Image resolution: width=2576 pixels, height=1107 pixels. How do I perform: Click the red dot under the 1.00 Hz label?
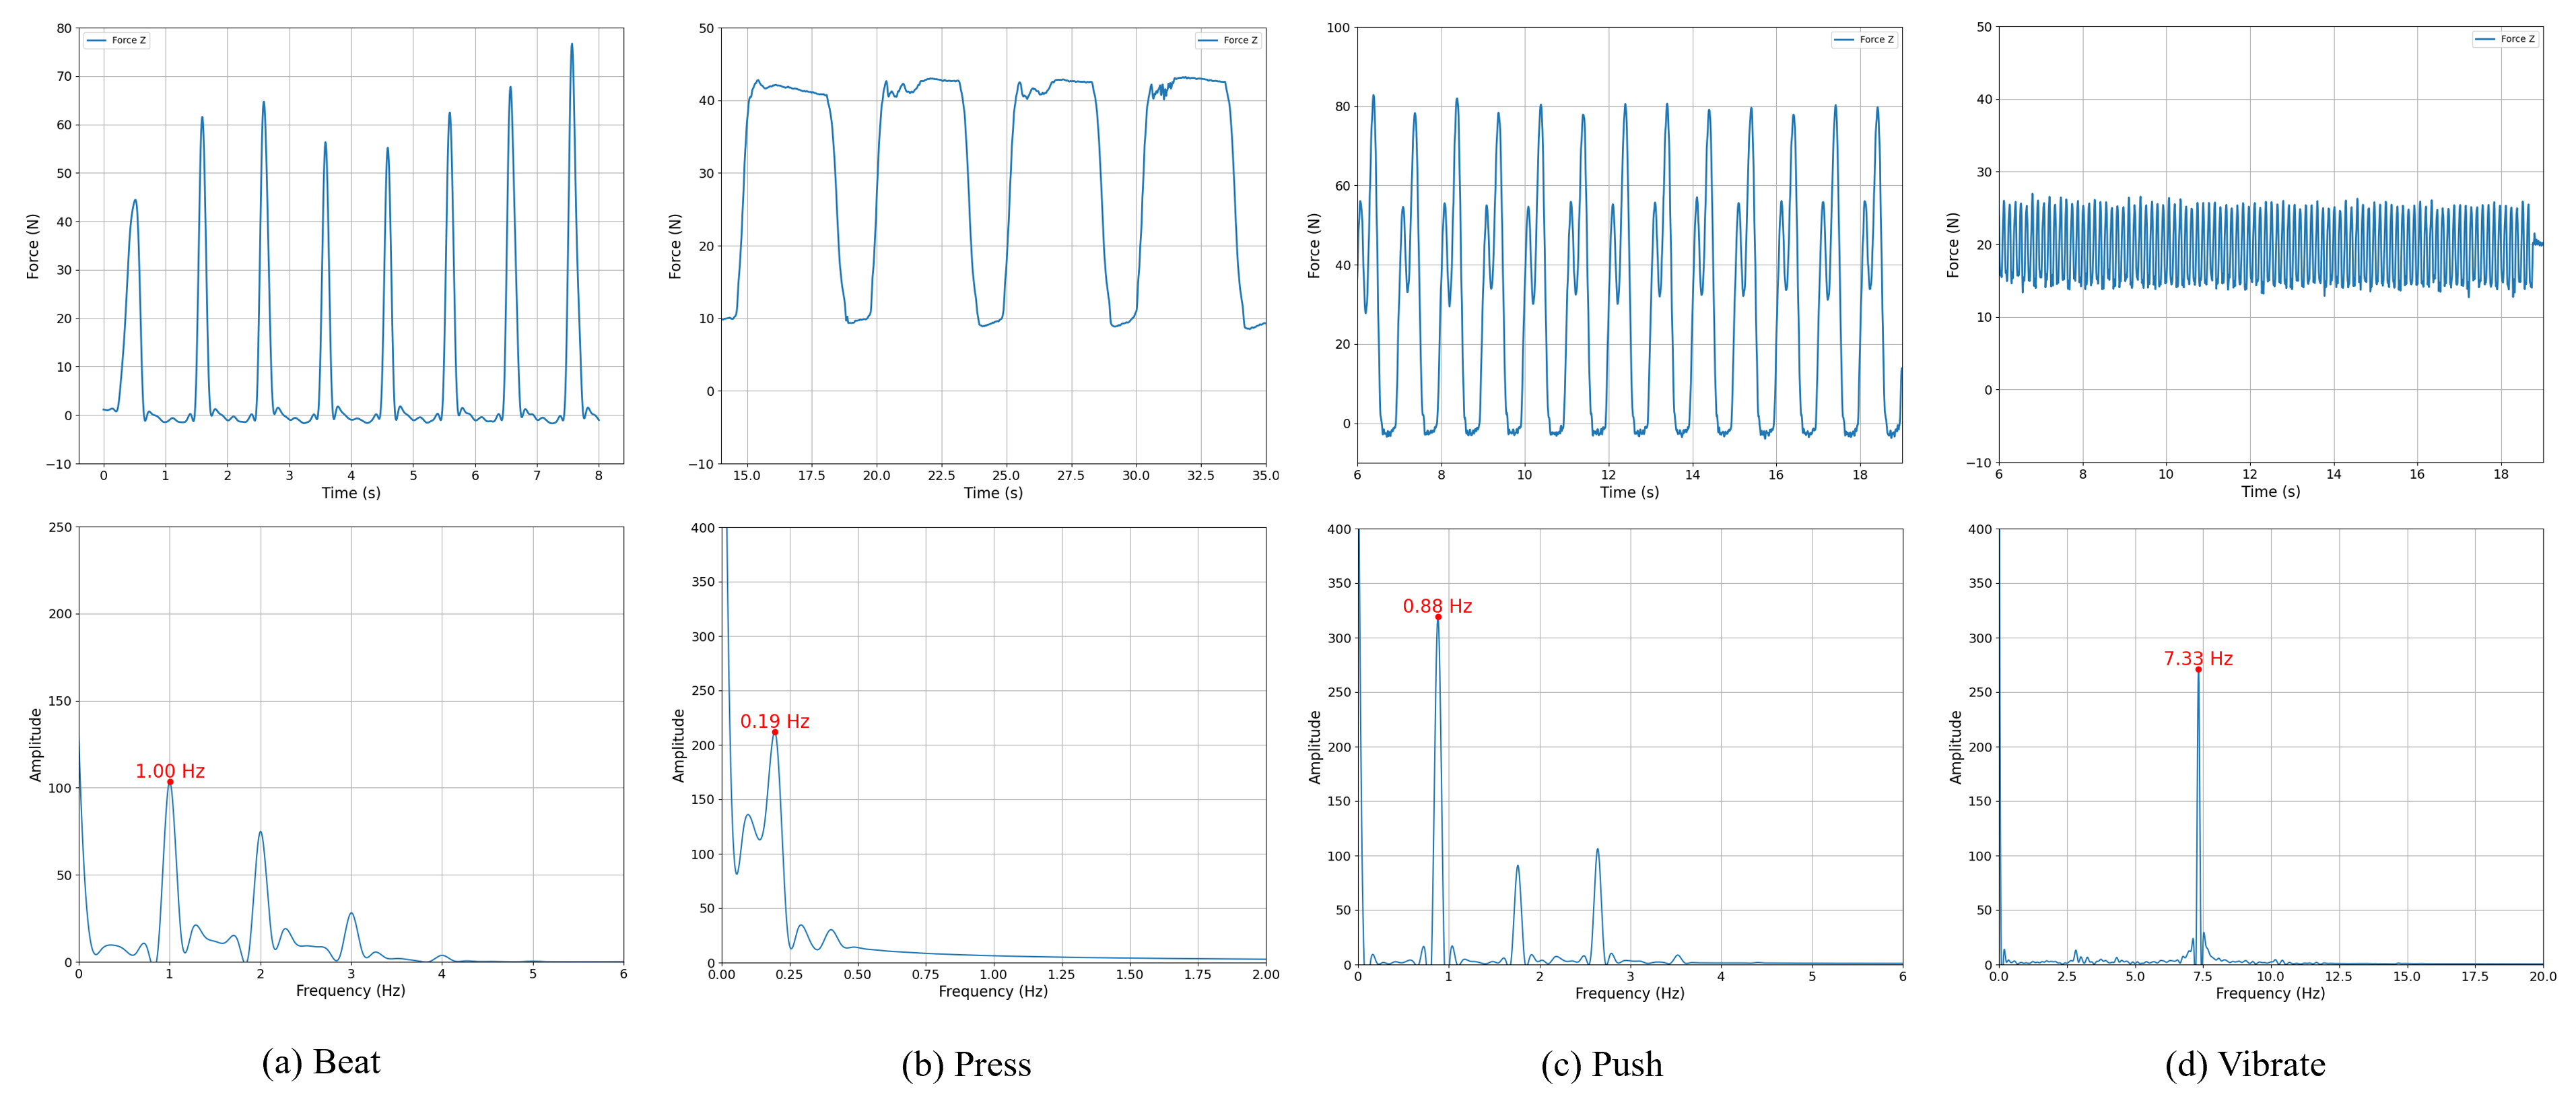coord(170,782)
